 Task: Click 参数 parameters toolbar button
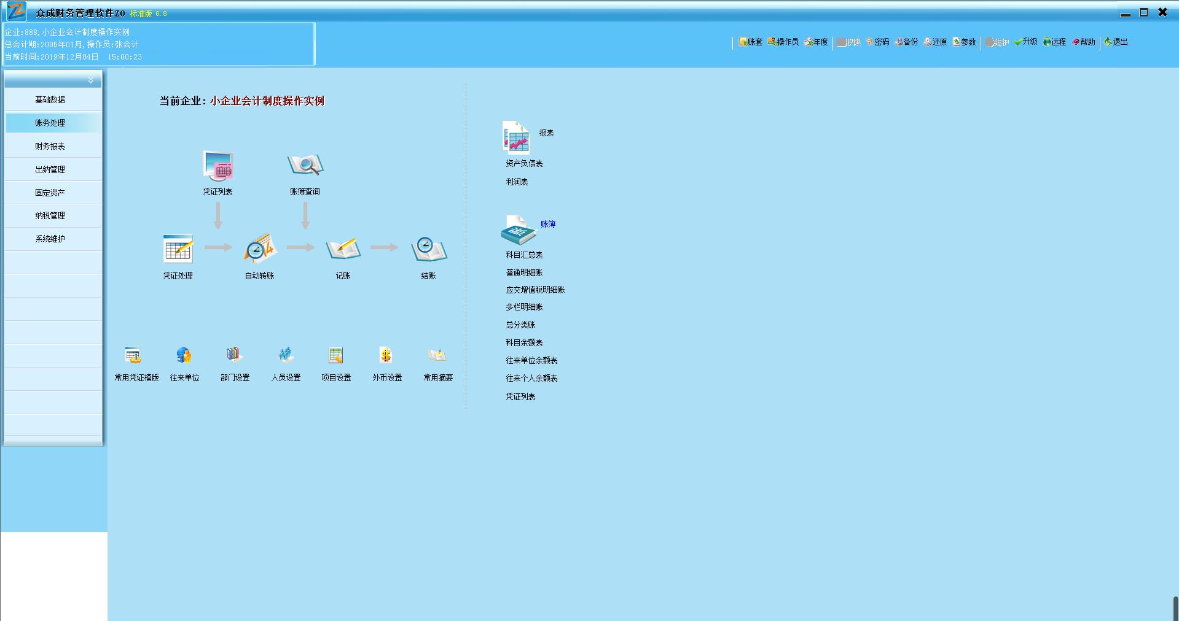click(965, 42)
